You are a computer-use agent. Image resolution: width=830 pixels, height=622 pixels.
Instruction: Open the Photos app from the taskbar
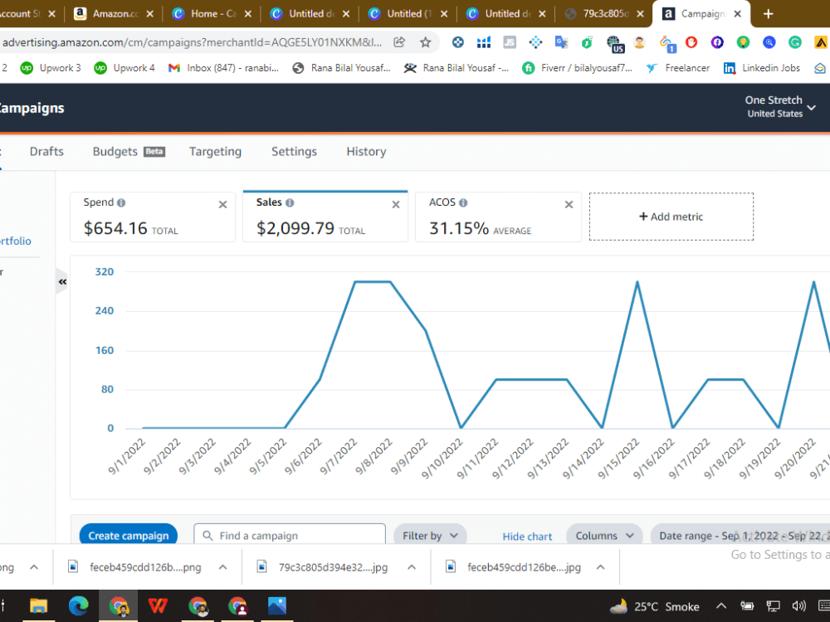[277, 606]
